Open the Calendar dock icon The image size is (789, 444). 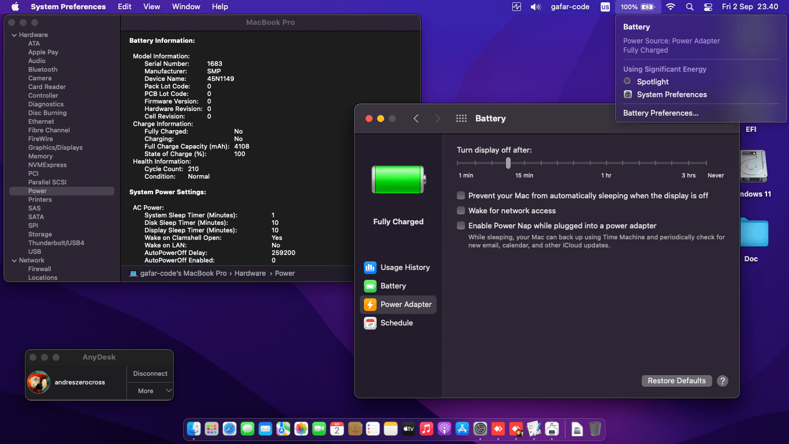click(337, 429)
